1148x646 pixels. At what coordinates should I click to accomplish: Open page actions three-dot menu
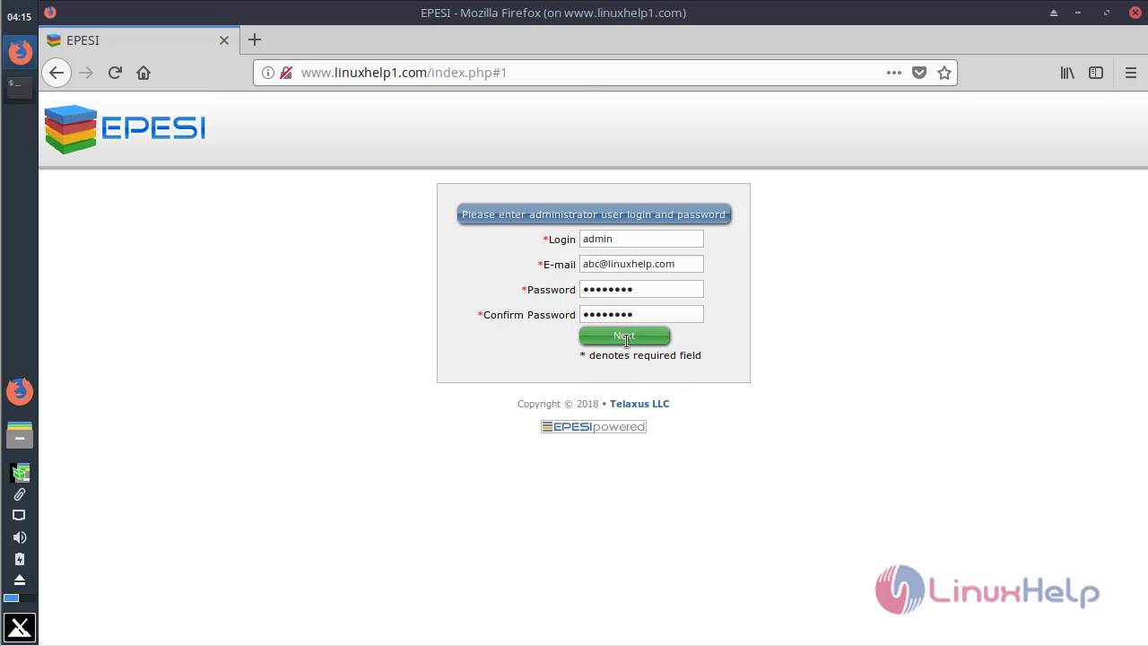pos(894,73)
